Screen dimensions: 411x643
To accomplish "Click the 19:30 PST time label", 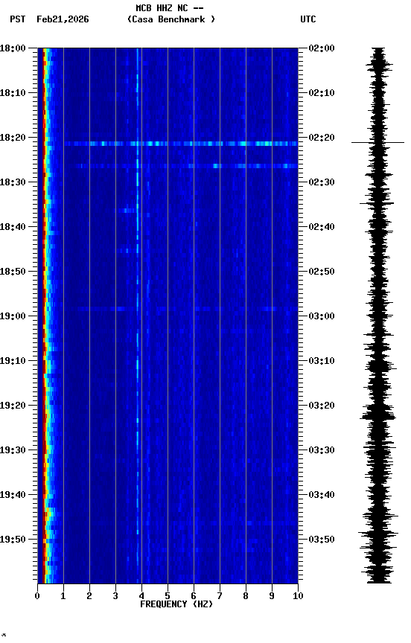I will tap(13, 450).
